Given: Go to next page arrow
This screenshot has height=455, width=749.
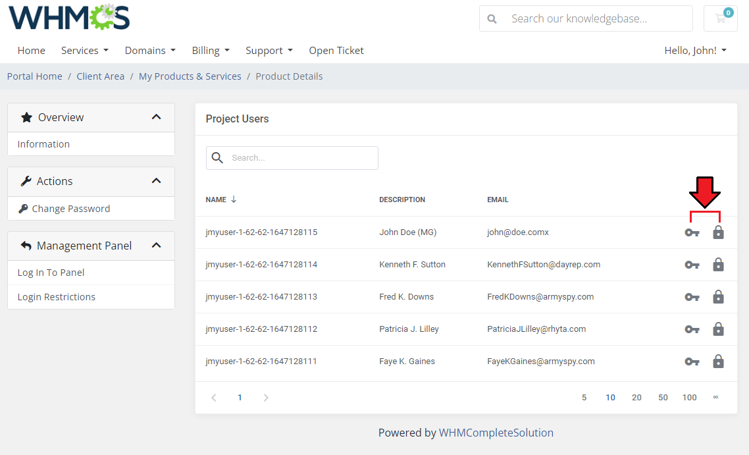Looking at the screenshot, I should (266, 398).
